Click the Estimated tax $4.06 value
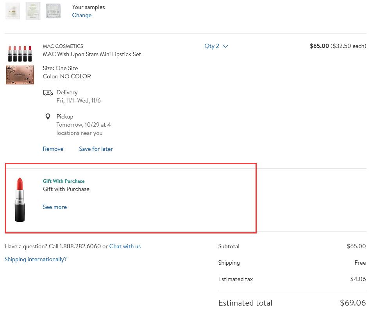 coord(358,279)
